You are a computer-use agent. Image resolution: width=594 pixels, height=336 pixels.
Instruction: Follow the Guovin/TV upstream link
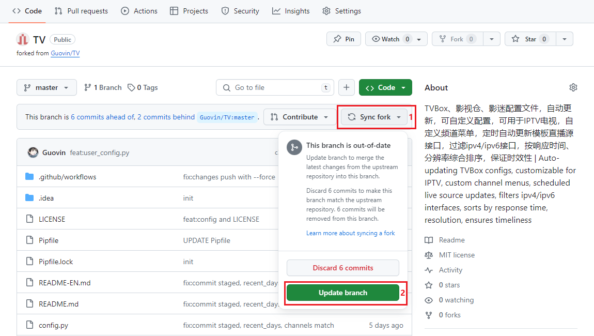[65, 53]
